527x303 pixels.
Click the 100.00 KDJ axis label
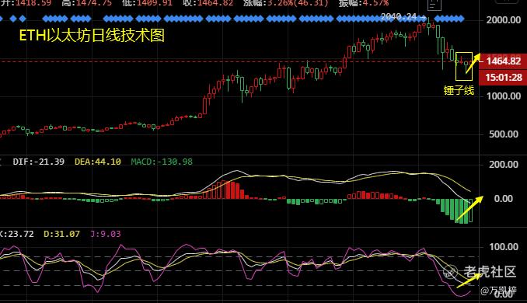click(504, 247)
